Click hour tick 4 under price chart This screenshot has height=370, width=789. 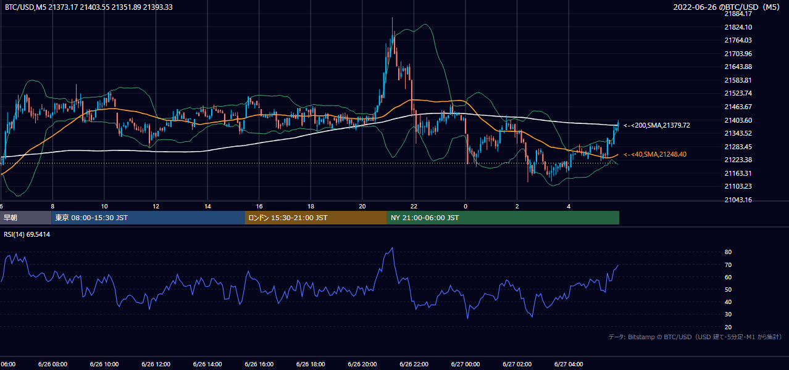(569, 207)
